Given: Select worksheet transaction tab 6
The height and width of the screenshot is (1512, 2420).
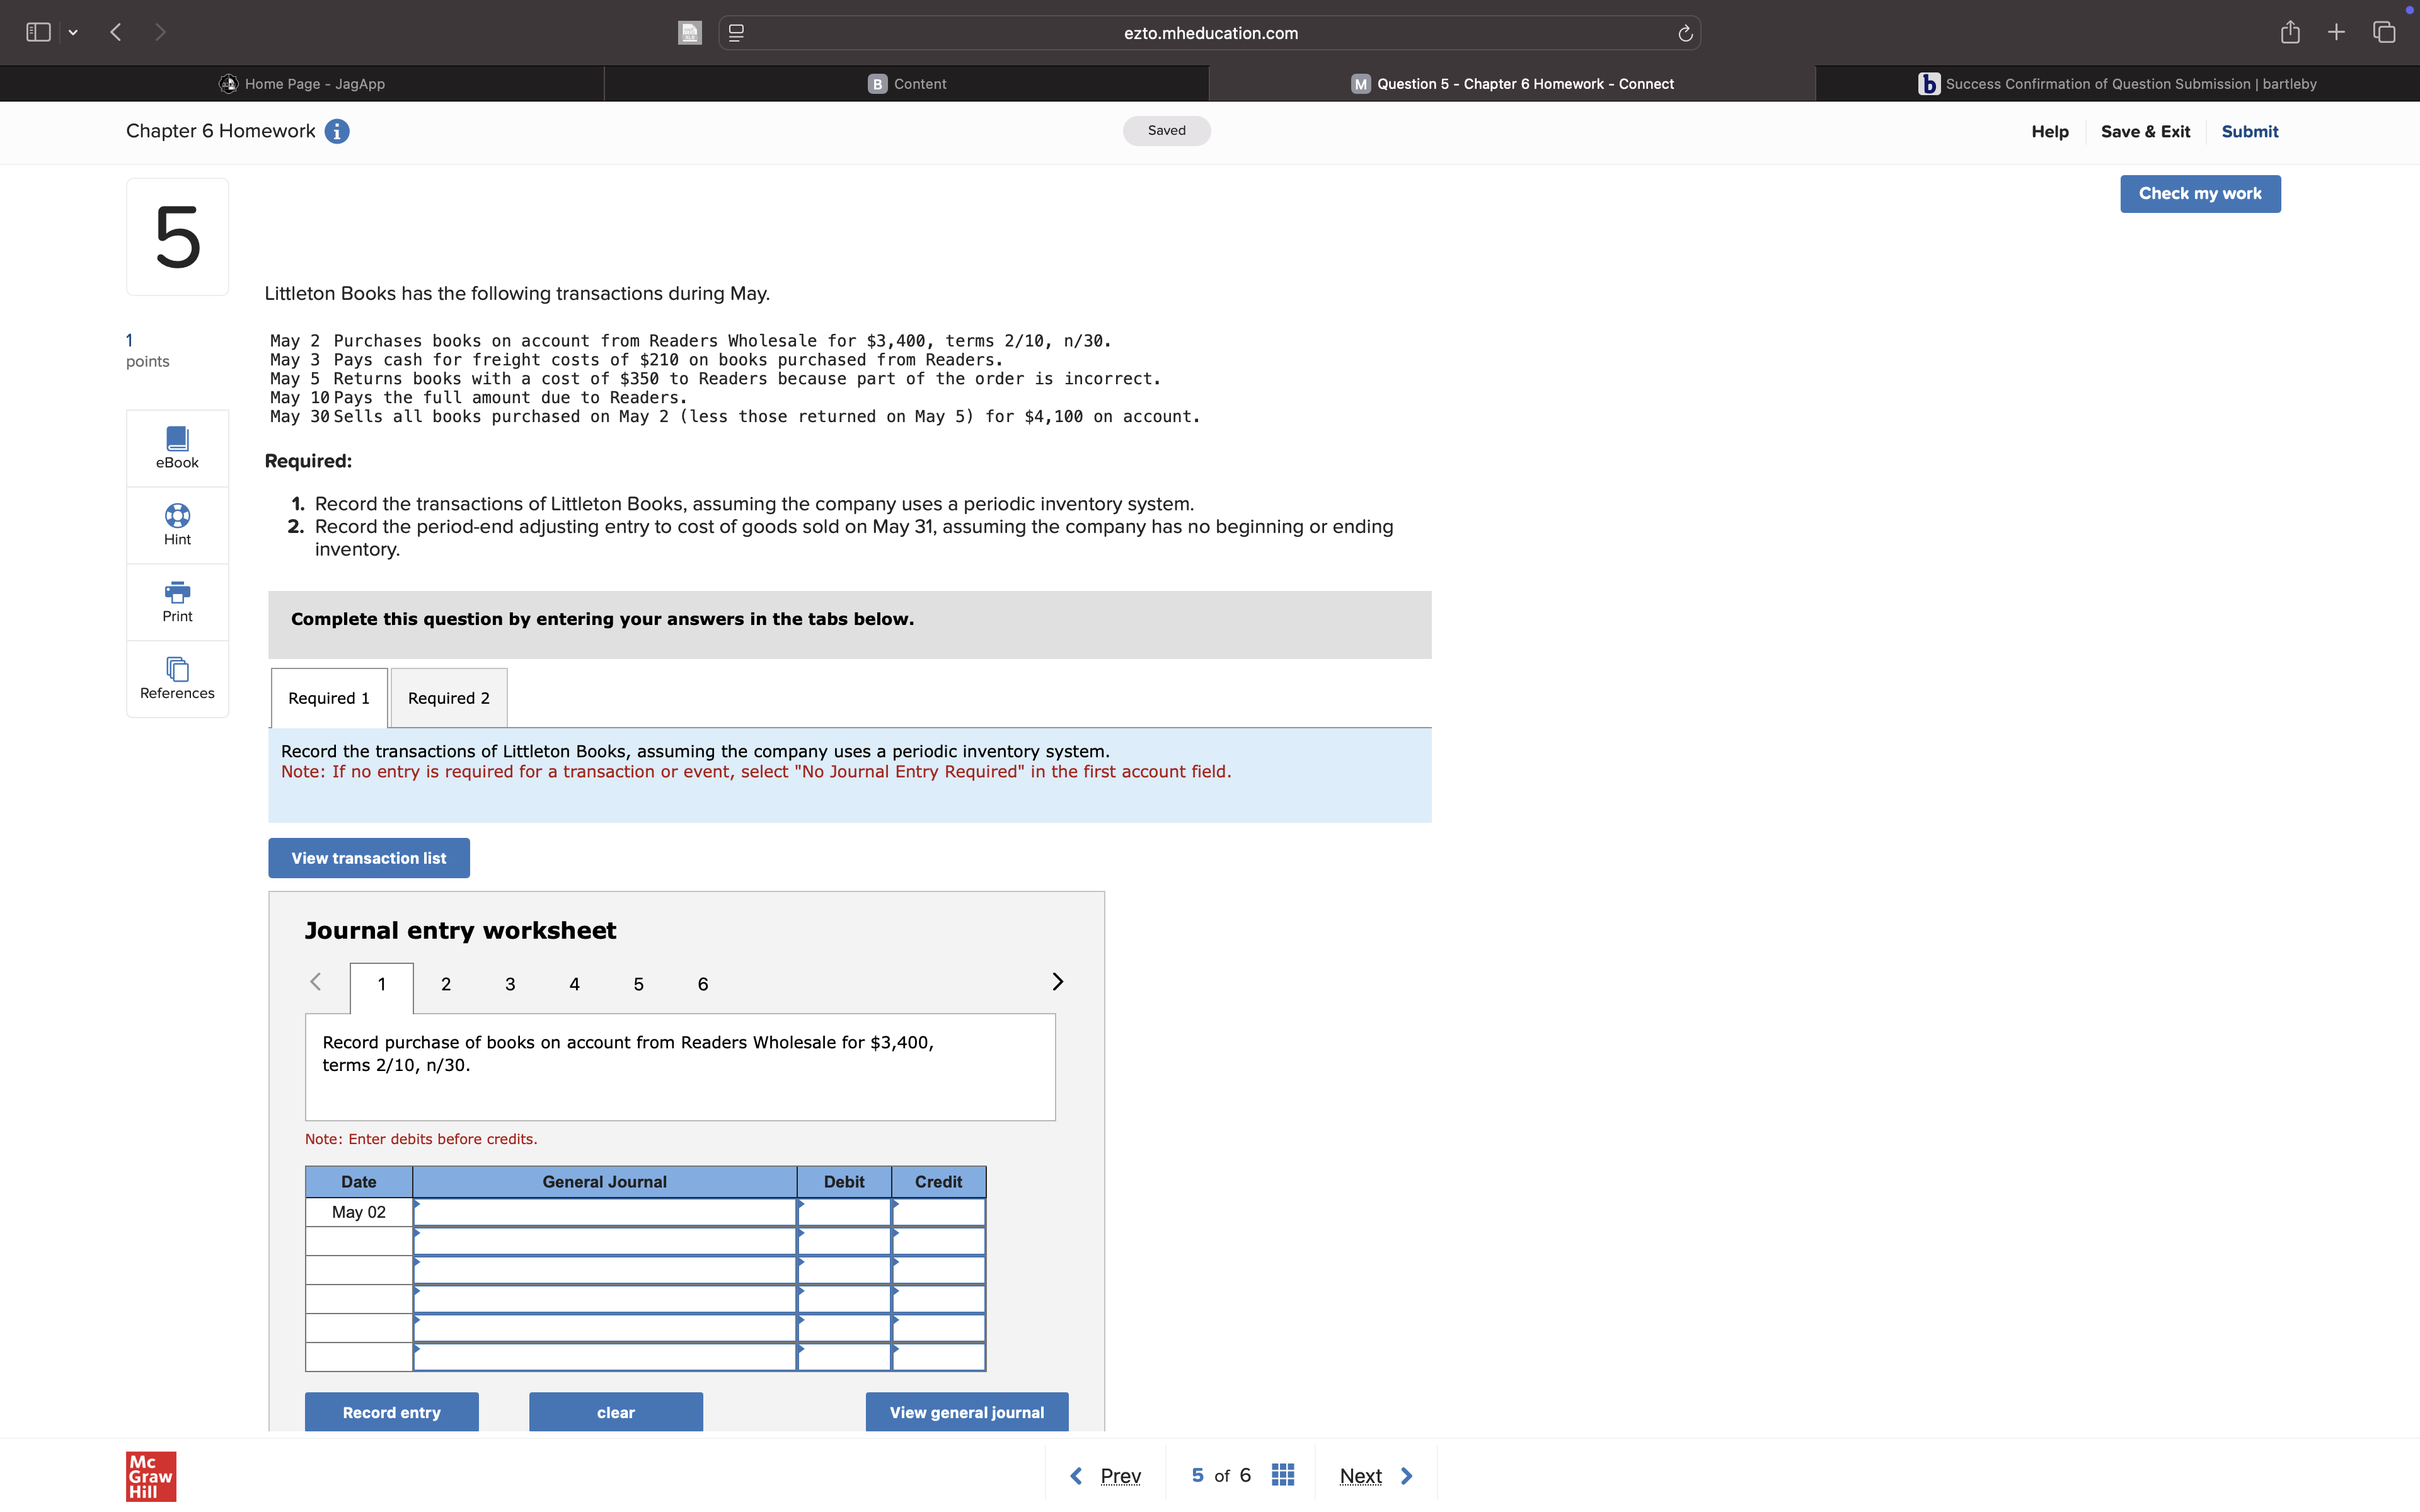Looking at the screenshot, I should [702, 984].
